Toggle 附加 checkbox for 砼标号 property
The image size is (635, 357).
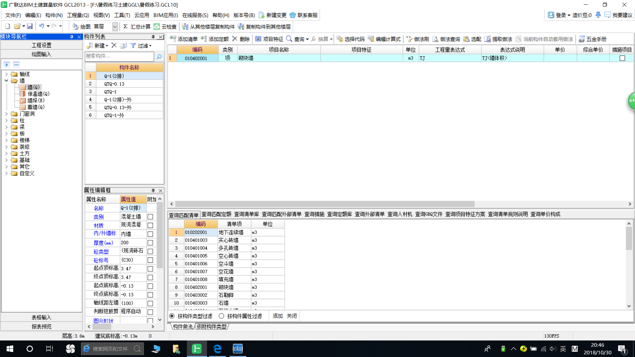(x=150, y=260)
